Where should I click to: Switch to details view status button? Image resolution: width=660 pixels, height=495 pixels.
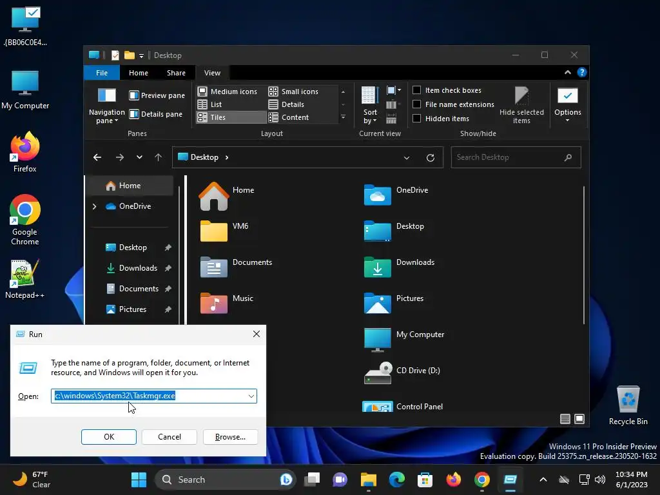565,419
